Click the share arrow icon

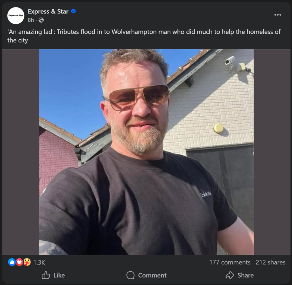pyautogui.click(x=230, y=275)
